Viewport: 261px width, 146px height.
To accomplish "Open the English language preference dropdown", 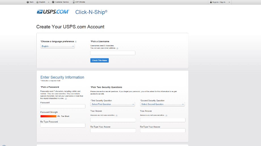I will (x=58, y=46).
